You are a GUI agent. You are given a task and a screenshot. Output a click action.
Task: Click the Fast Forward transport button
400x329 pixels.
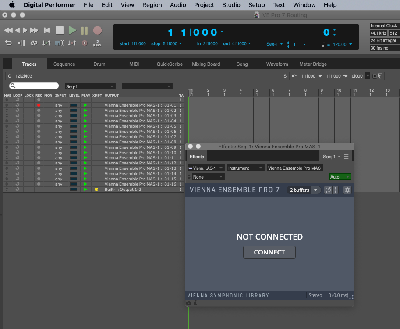click(34, 30)
